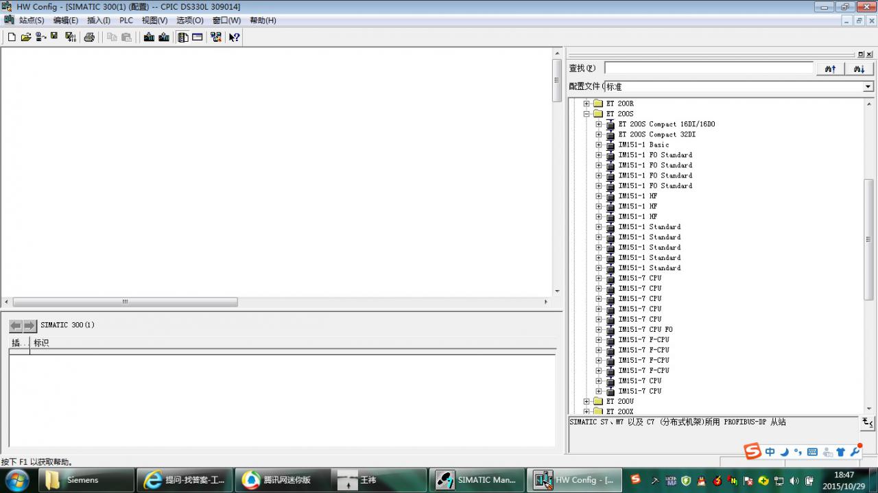Click the Sogou S logo on IME bar

tap(753, 451)
